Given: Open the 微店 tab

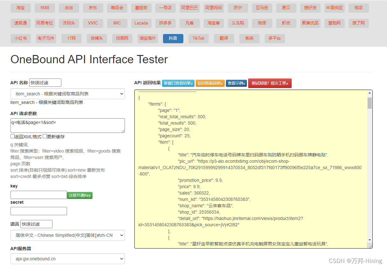Looking at the screenshot, I should [359, 8].
